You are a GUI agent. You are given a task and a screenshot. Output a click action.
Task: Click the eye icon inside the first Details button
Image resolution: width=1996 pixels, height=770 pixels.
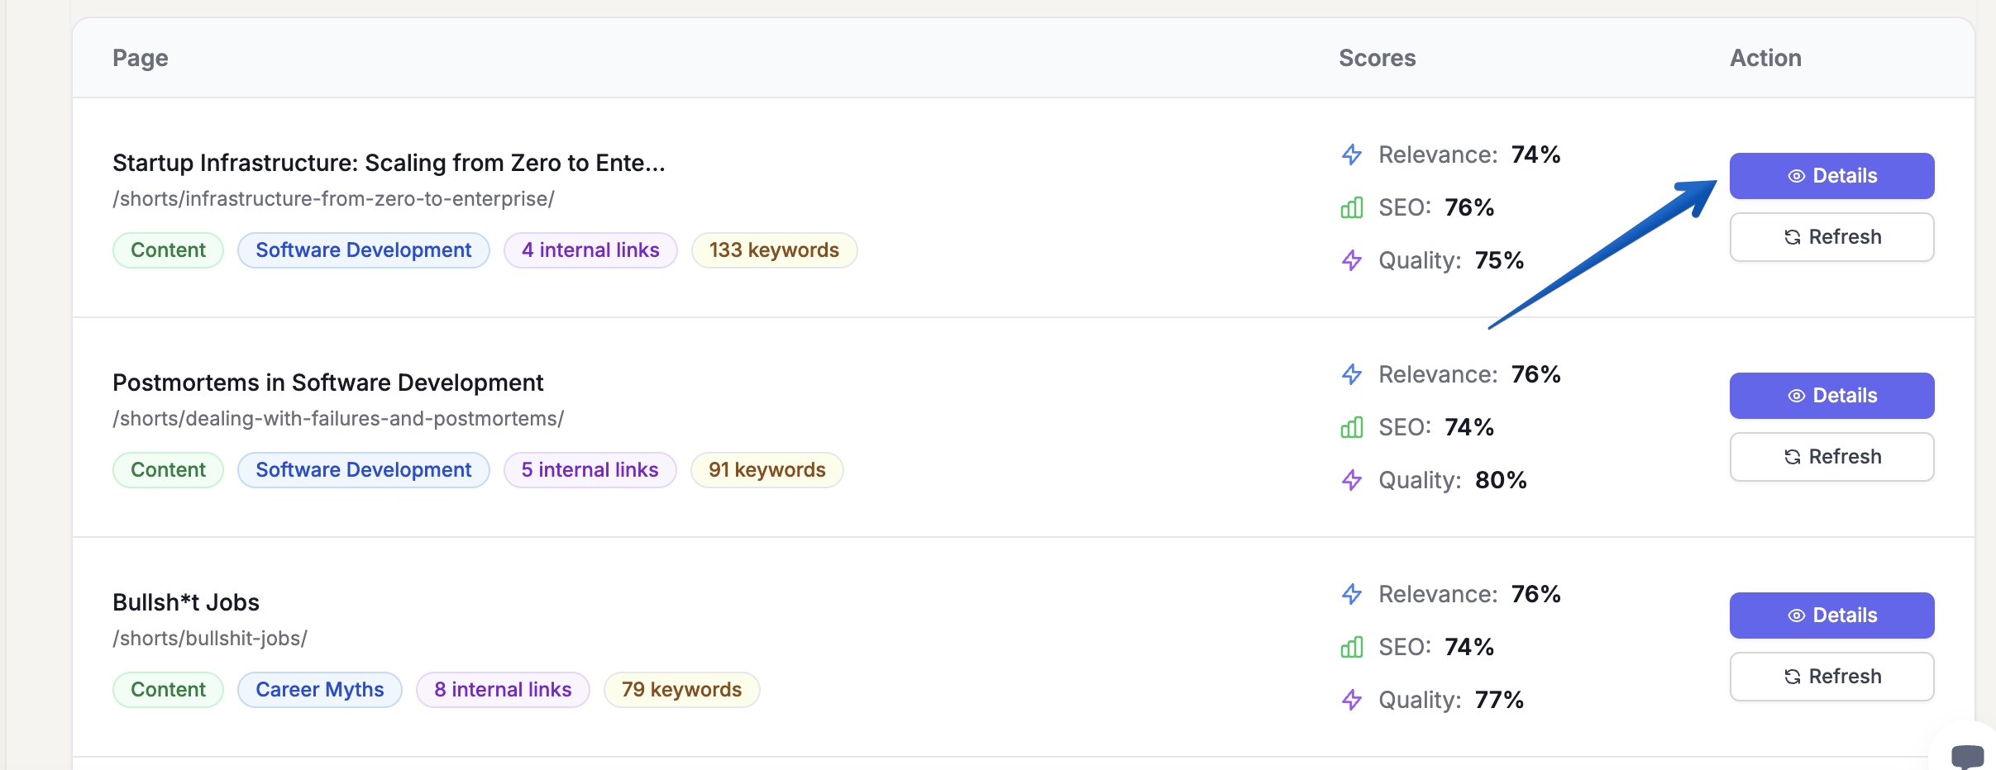pyautogui.click(x=1796, y=175)
